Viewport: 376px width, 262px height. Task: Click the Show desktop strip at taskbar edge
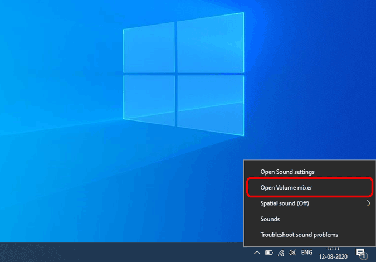[375, 252]
